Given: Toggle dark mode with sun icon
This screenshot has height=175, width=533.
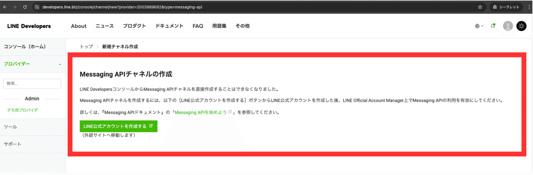Looking at the screenshot, I should click(521, 26).
